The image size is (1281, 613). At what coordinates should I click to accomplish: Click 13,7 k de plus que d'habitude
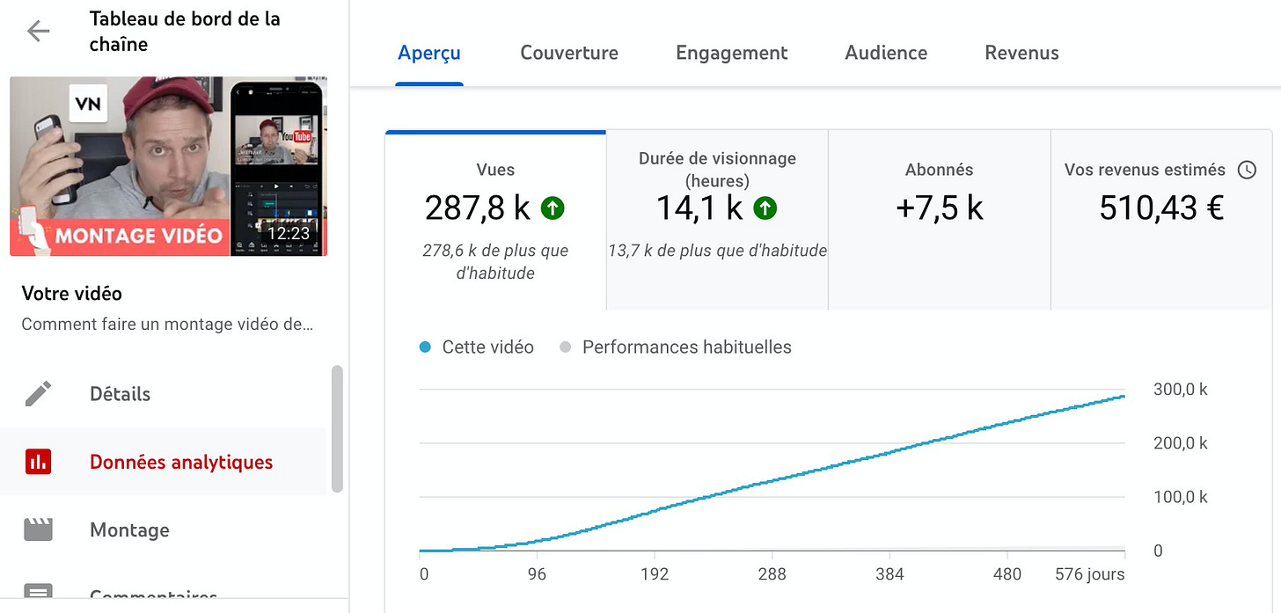click(717, 251)
